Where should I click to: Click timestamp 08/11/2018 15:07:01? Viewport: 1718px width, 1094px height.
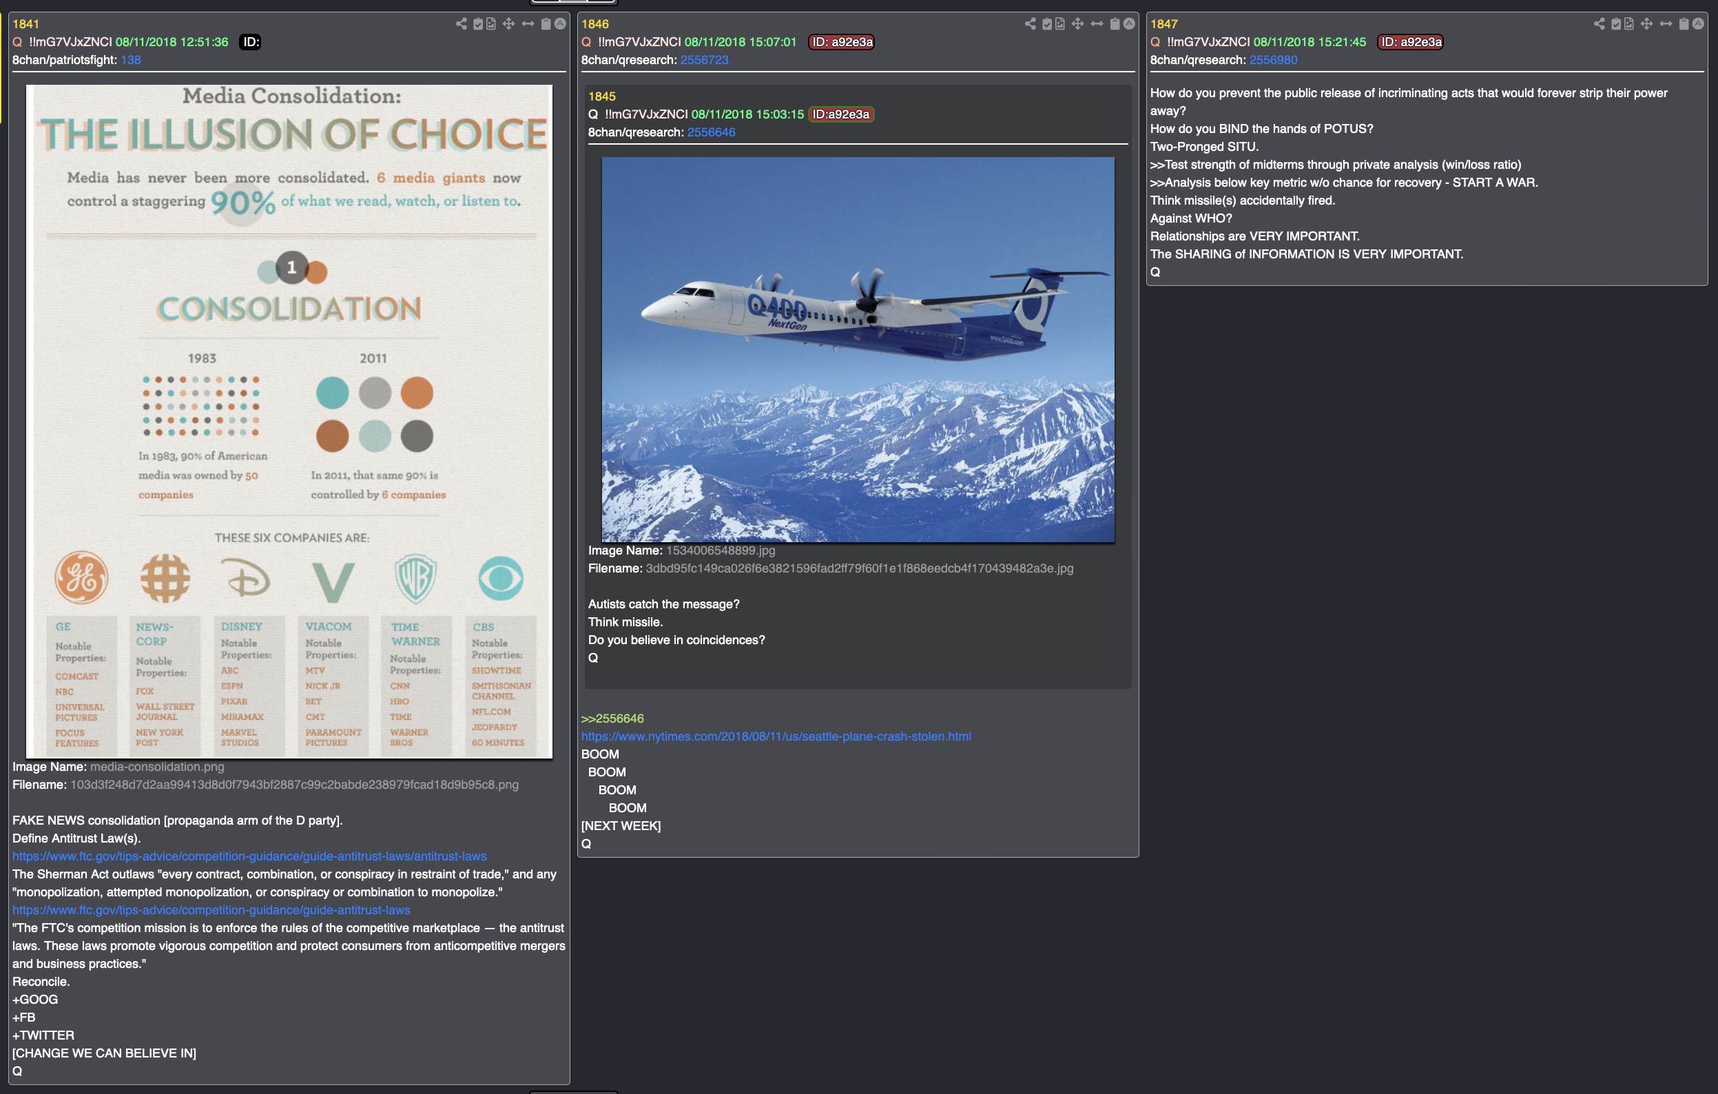(x=741, y=42)
